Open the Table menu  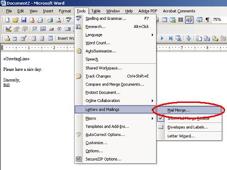tap(96, 11)
